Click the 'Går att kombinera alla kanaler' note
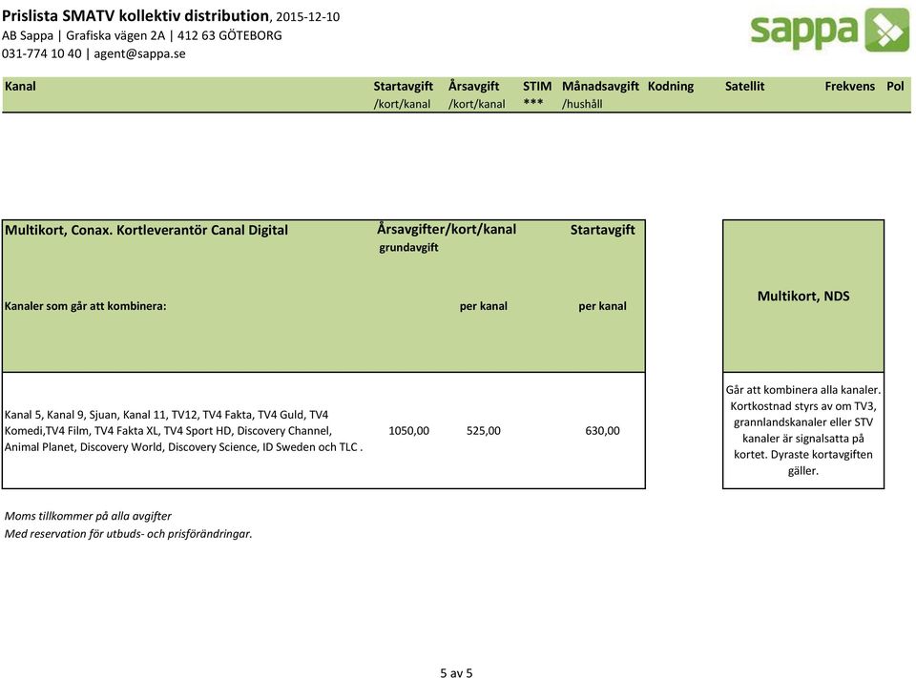Image resolution: width=916 pixels, height=678 pixels. pyautogui.click(x=803, y=430)
